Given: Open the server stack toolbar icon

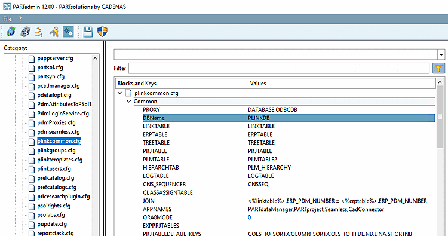Looking at the screenshot, I should tap(25, 32).
